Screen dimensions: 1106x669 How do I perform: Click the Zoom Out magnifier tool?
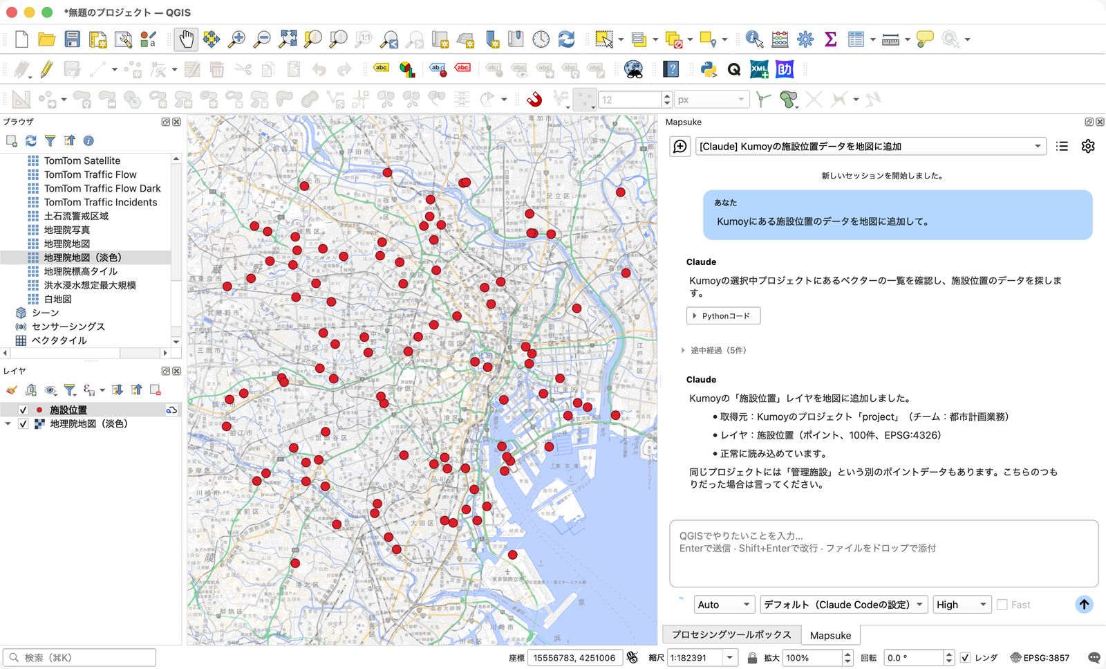262,39
